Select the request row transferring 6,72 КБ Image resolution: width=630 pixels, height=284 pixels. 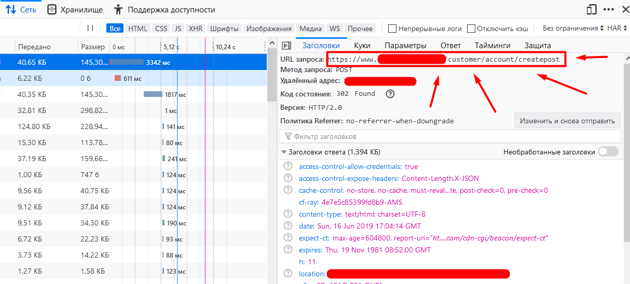tap(133, 238)
